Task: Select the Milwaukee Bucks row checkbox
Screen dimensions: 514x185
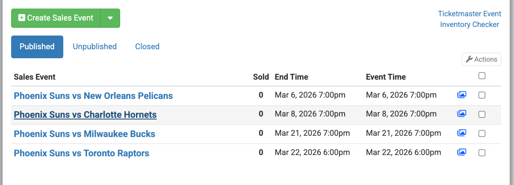Action: click(x=482, y=134)
